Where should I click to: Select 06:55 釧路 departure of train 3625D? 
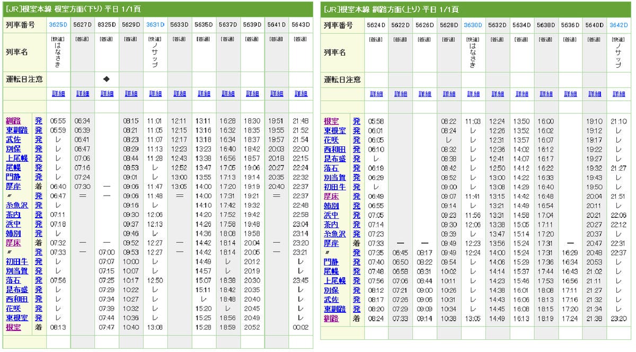pos(58,121)
